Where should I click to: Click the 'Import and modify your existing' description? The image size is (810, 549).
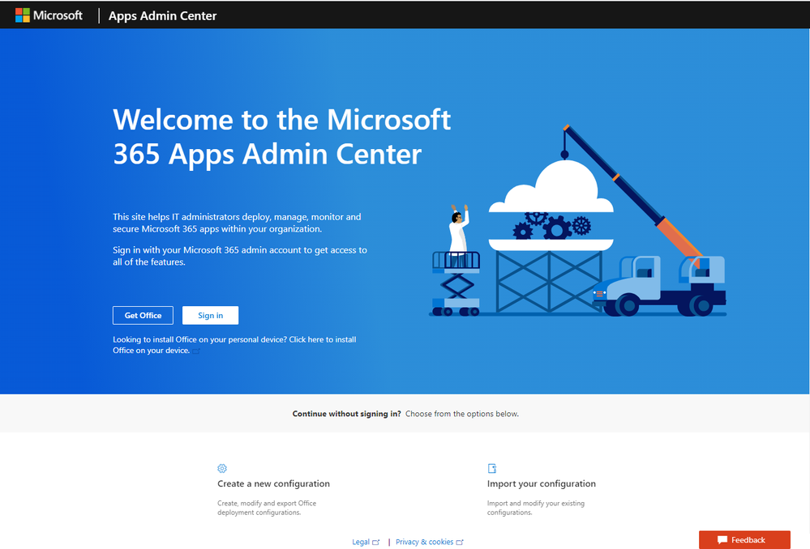point(536,508)
